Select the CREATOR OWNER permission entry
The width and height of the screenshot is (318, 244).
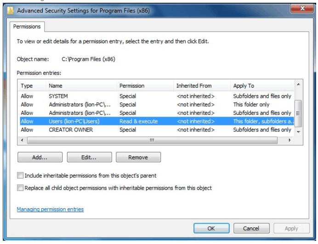click(x=157, y=130)
